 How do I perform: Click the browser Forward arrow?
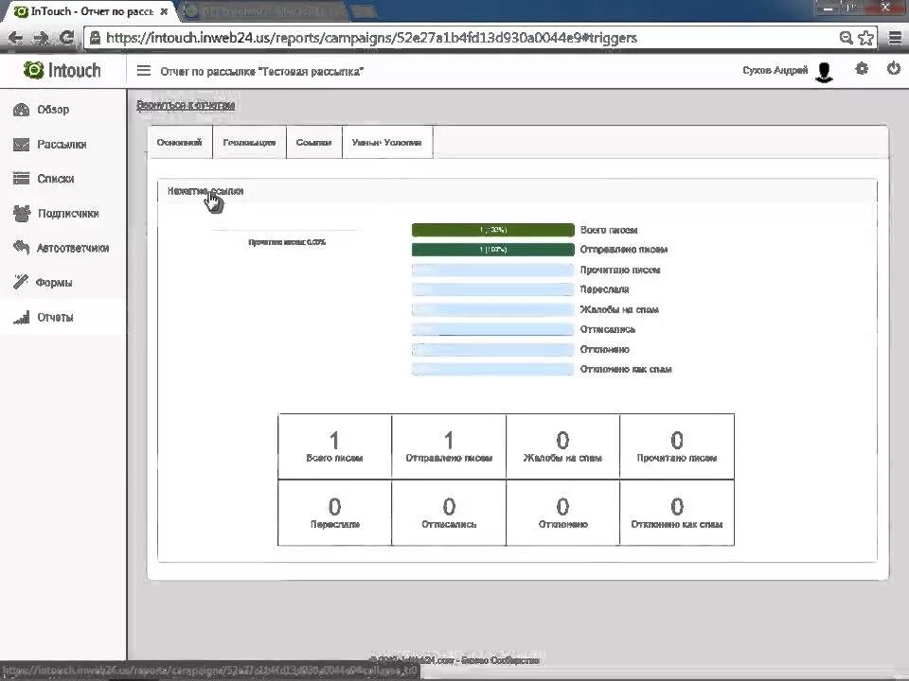[x=41, y=38]
